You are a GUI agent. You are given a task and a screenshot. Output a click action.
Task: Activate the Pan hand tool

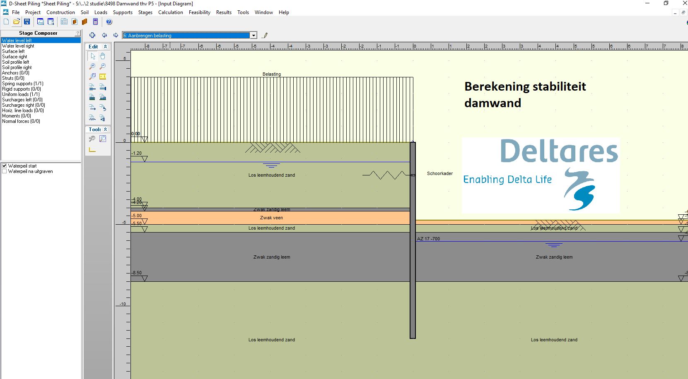(103, 56)
